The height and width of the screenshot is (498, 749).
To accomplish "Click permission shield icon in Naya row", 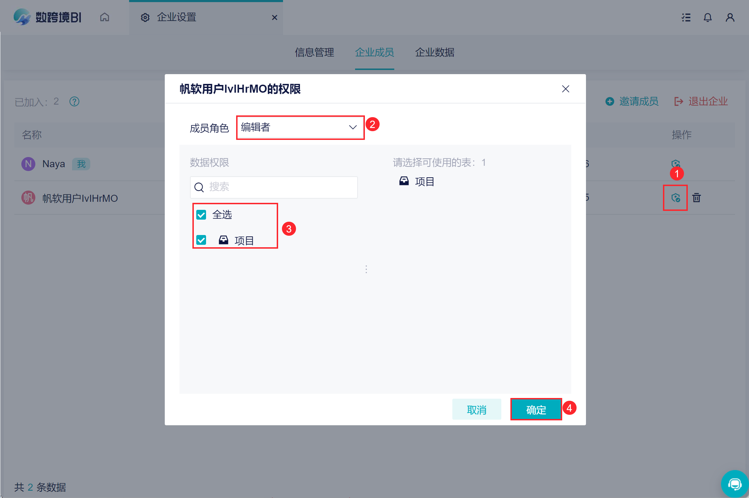I will point(676,163).
